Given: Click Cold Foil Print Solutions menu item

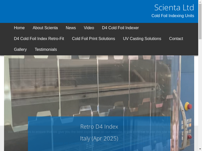Looking at the screenshot, I should [x=93, y=39].
